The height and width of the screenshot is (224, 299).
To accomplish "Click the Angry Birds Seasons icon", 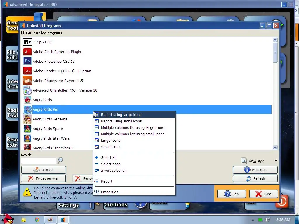I will [x=27, y=119].
